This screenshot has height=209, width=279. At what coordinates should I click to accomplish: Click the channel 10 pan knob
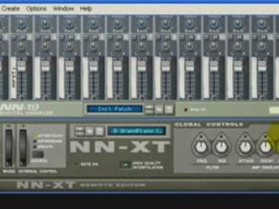pyautogui.click(x=213, y=46)
